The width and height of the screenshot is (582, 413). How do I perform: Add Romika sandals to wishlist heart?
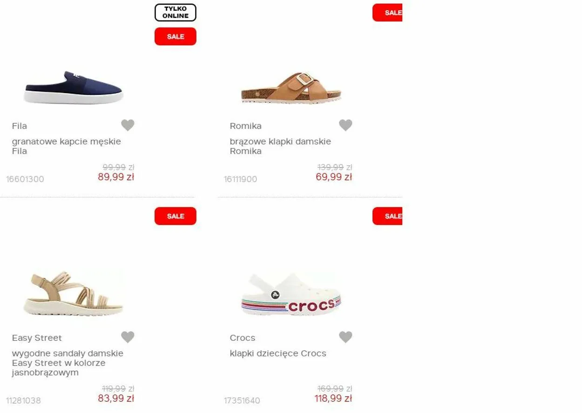[x=345, y=125]
